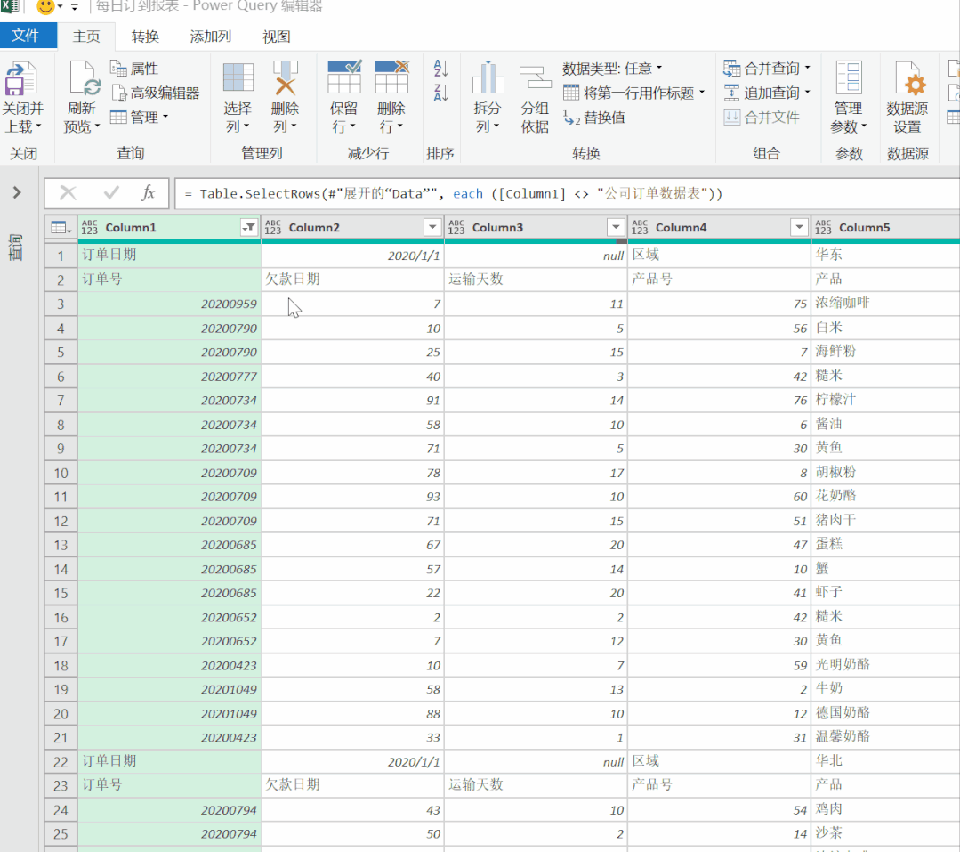Click the Keep Rows (保留行) icon
Image resolution: width=960 pixels, height=852 pixels.
344,77
